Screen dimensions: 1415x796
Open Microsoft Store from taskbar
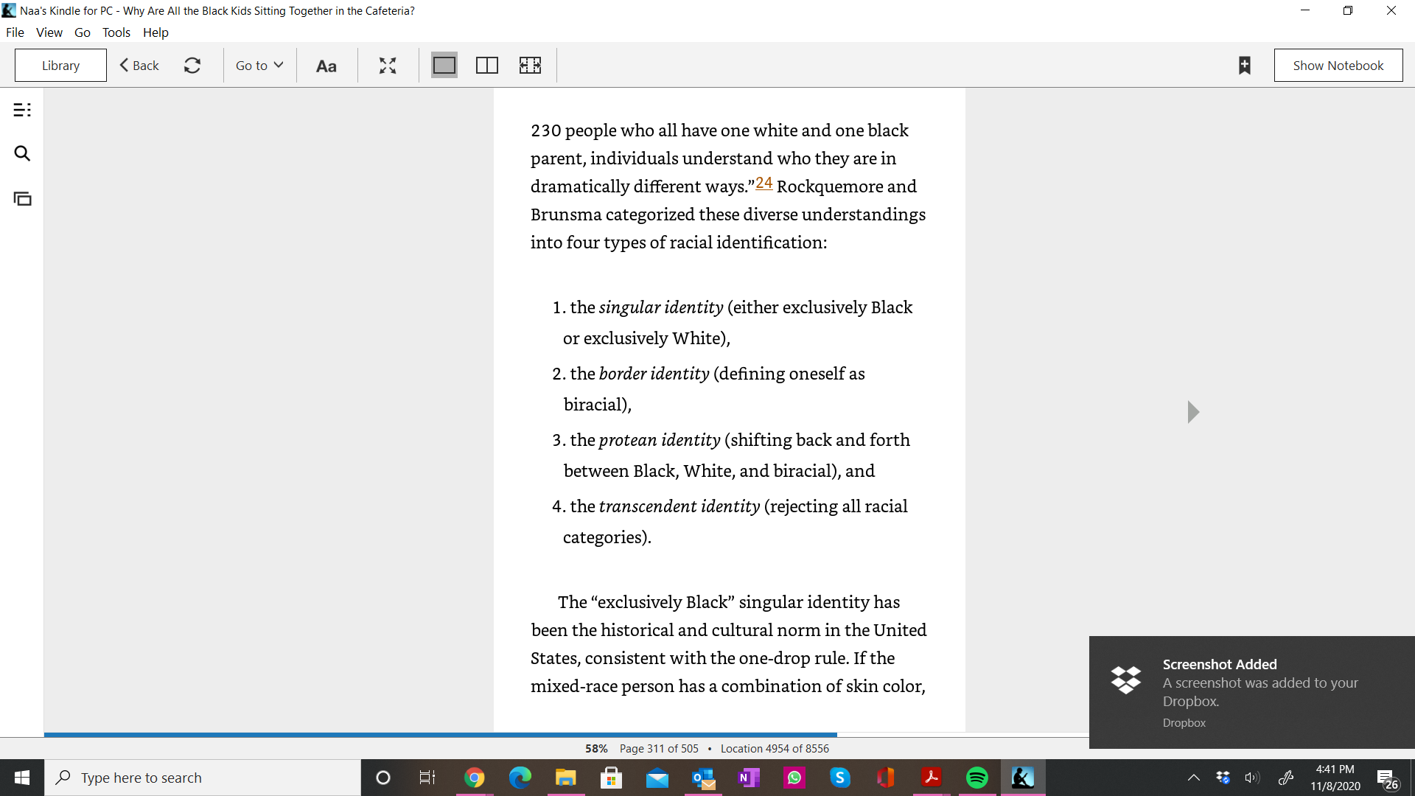click(611, 778)
